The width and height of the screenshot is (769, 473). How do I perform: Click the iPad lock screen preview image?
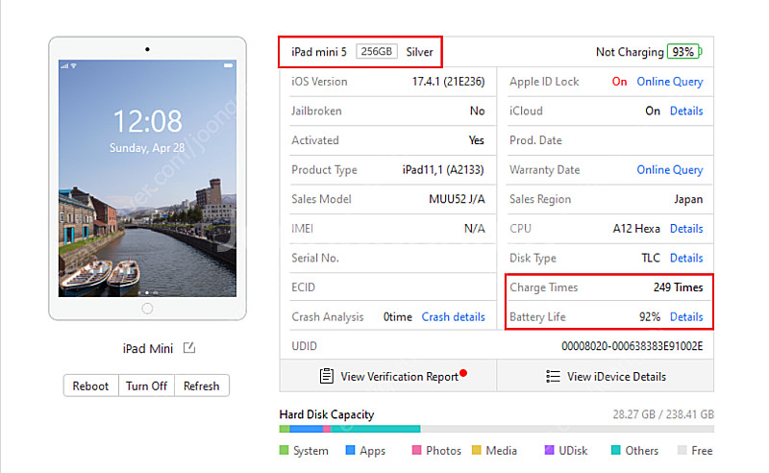pos(147,179)
